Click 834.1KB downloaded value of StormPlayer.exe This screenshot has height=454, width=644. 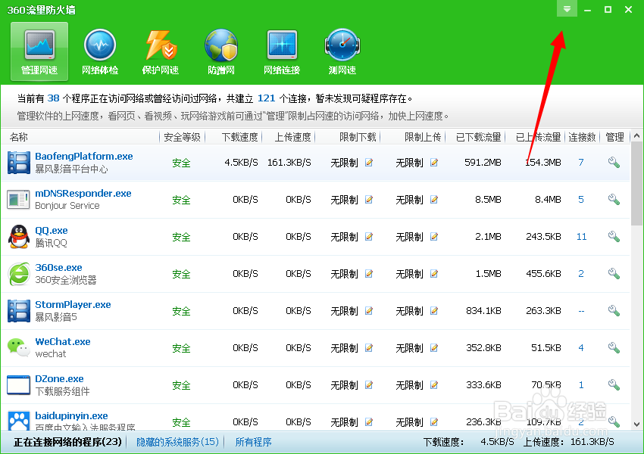[x=483, y=311]
